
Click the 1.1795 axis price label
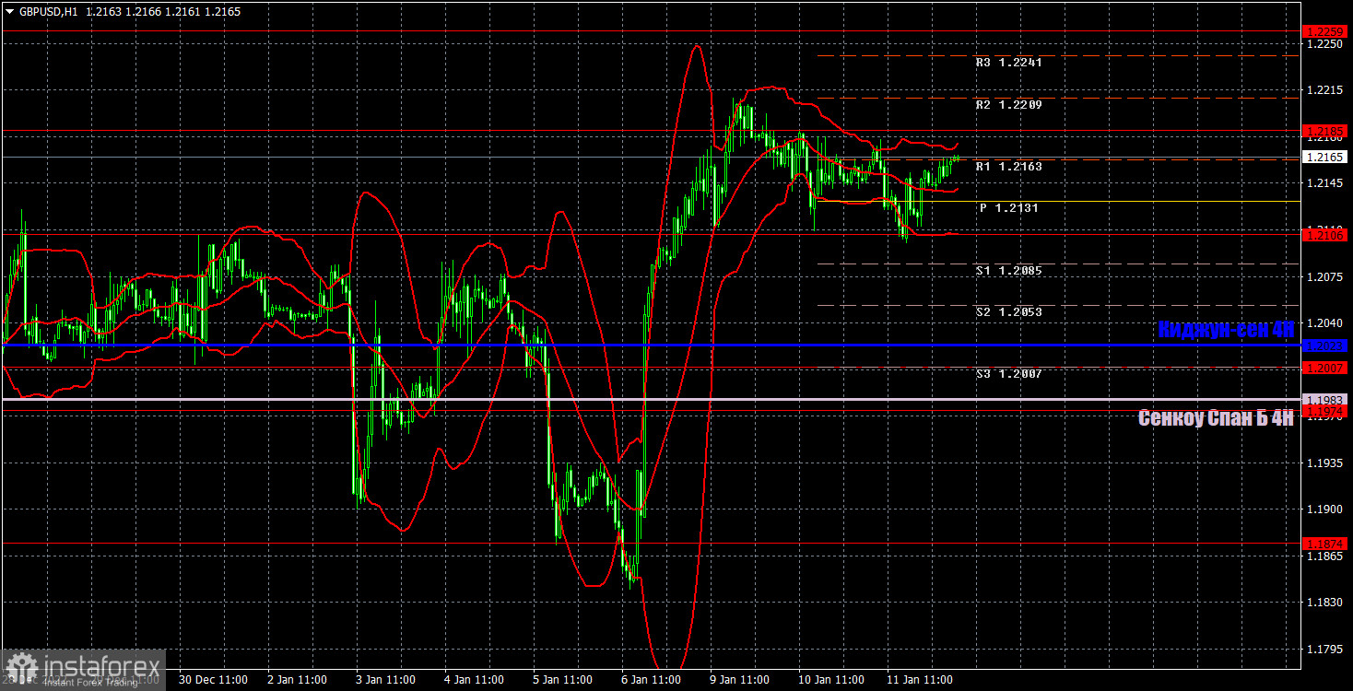pos(1326,650)
